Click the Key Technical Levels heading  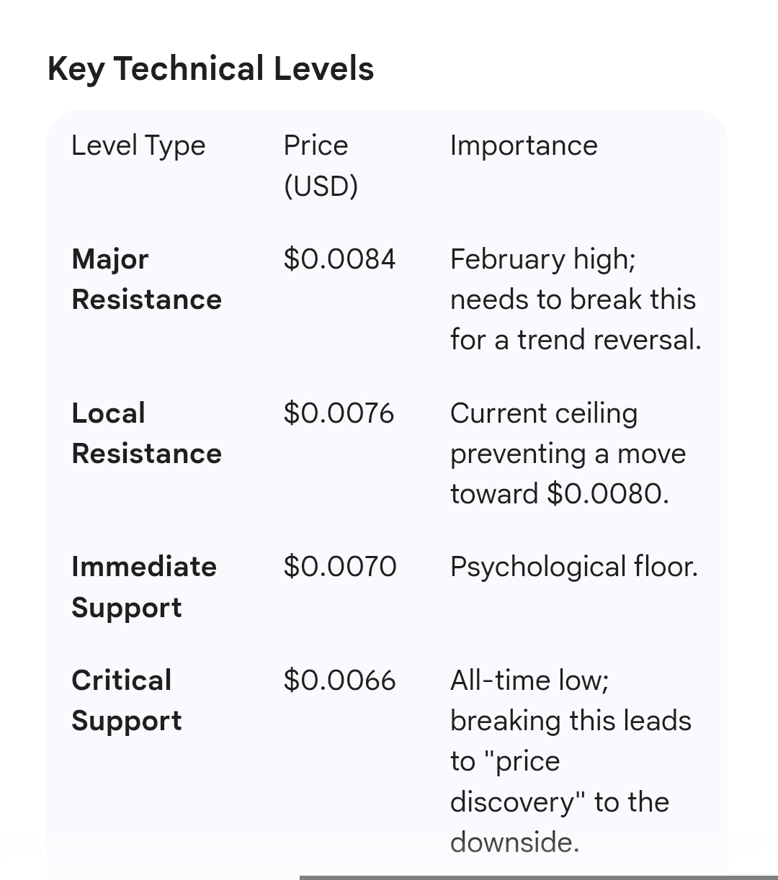point(210,69)
